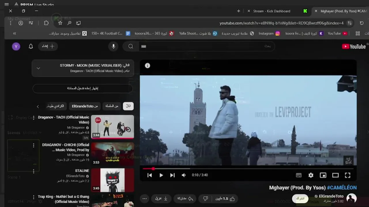Open the DRAGANOV - CHICHI video title
Image resolution: width=369 pixels, height=207 pixels.
(x=66, y=147)
